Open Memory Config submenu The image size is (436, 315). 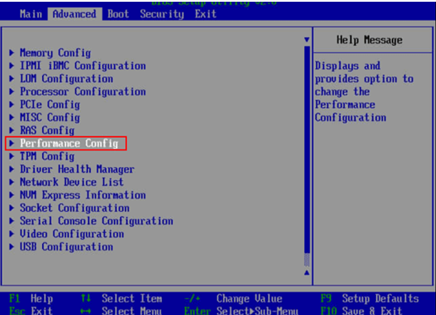(55, 53)
